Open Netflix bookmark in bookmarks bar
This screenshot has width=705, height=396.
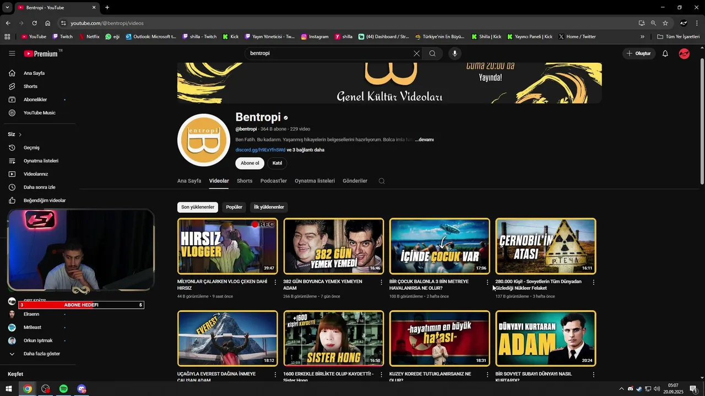[x=89, y=37]
